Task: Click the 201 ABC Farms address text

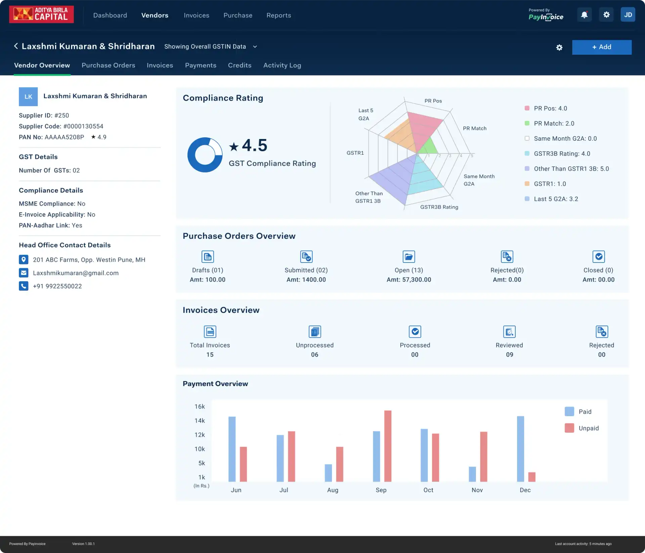Action: 89,260
